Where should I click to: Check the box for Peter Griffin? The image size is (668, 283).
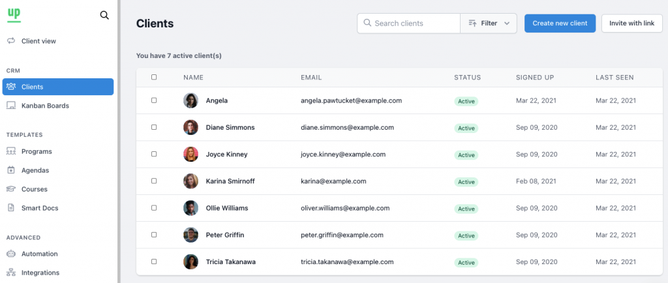tap(154, 235)
